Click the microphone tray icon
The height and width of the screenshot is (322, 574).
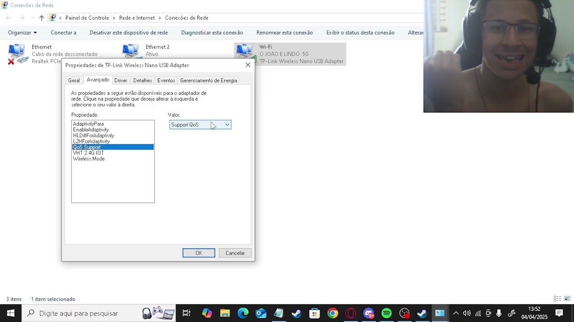point(499,313)
